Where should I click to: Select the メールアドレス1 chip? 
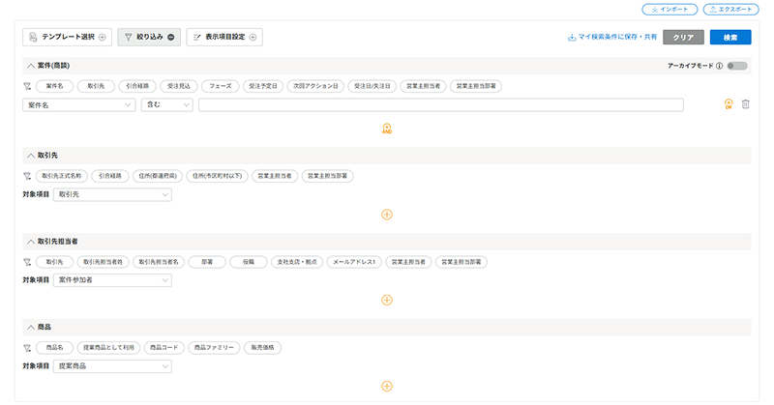click(x=354, y=262)
